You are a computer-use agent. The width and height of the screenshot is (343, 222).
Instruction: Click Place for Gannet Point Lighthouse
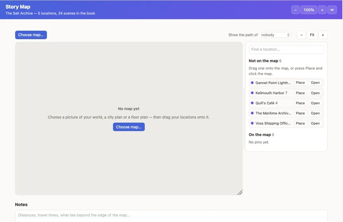pyautogui.click(x=300, y=82)
